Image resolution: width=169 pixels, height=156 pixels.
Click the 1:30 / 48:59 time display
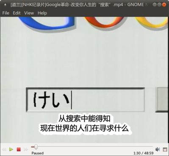[x=144, y=153]
